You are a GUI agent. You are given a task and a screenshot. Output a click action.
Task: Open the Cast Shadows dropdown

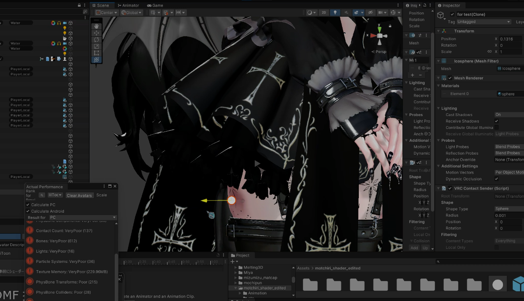[509, 115]
